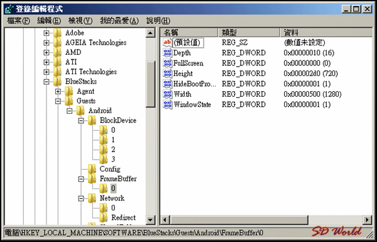Viewport: 377px width, 242px height.
Task: Select the Width value name
Action: pos(182,94)
